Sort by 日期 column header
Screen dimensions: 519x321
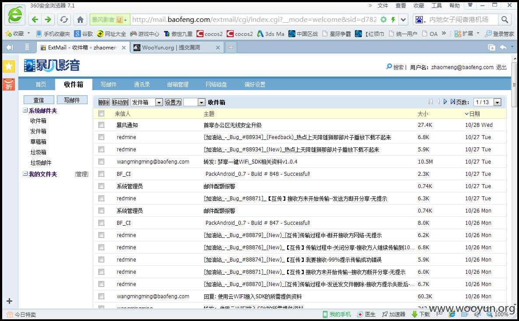point(472,114)
